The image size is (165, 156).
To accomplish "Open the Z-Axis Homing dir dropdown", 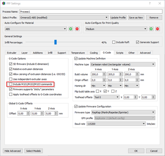I will 132,86.
